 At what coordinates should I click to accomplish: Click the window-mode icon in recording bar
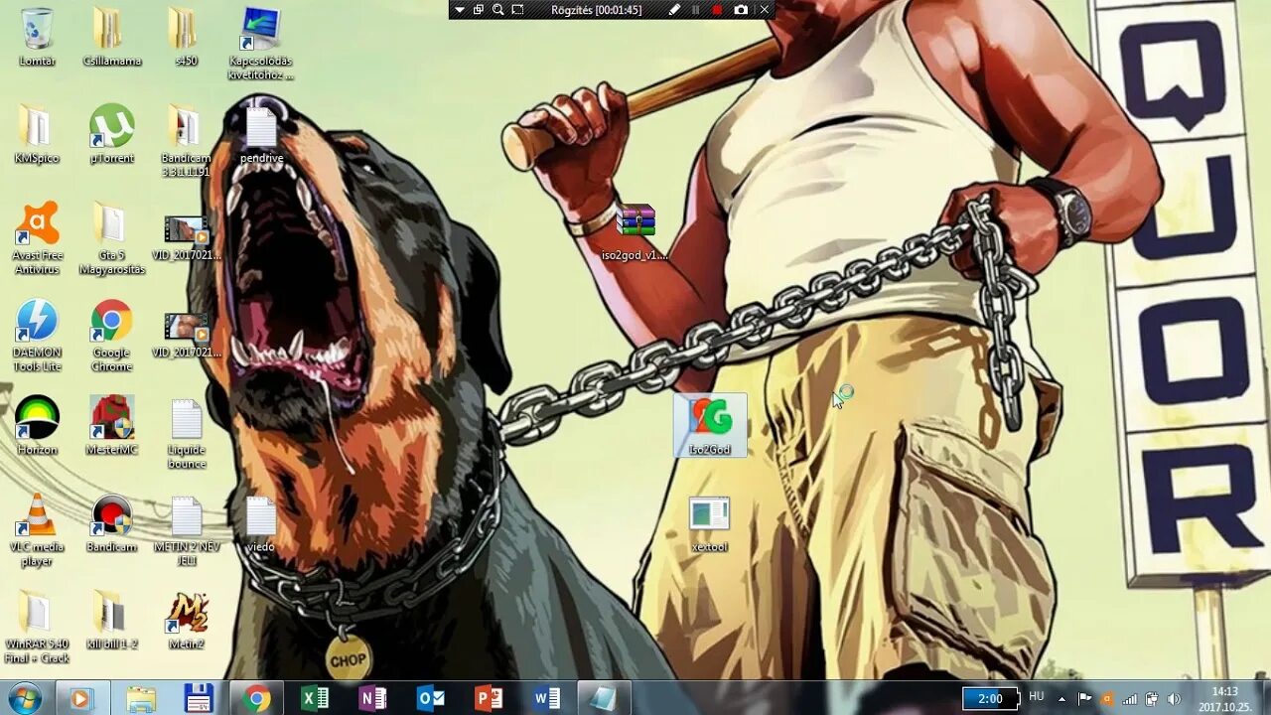[479, 10]
